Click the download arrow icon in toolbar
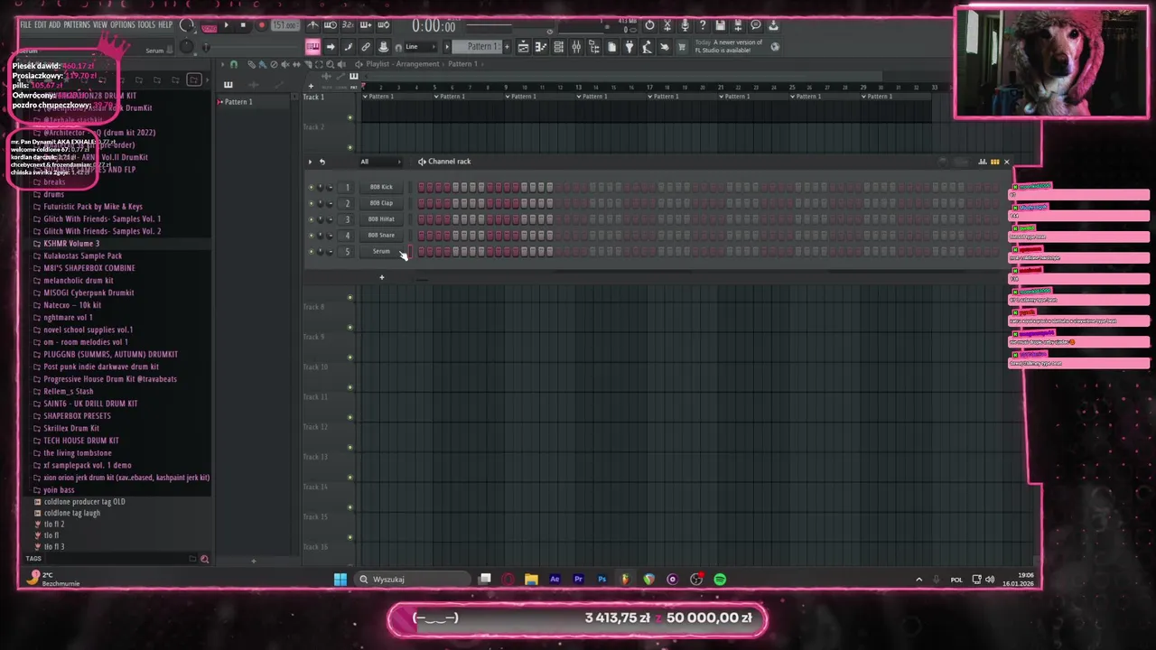This screenshot has height=650, width=1156. point(773,25)
